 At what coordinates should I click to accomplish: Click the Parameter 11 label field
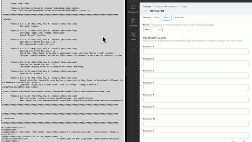[x=196, y=136]
